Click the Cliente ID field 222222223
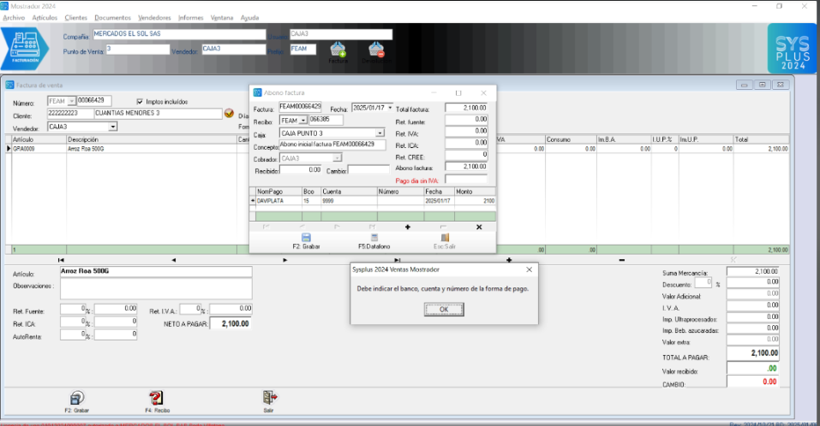 (69, 113)
